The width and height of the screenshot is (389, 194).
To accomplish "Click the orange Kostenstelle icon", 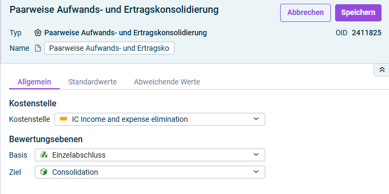I will point(63,119).
